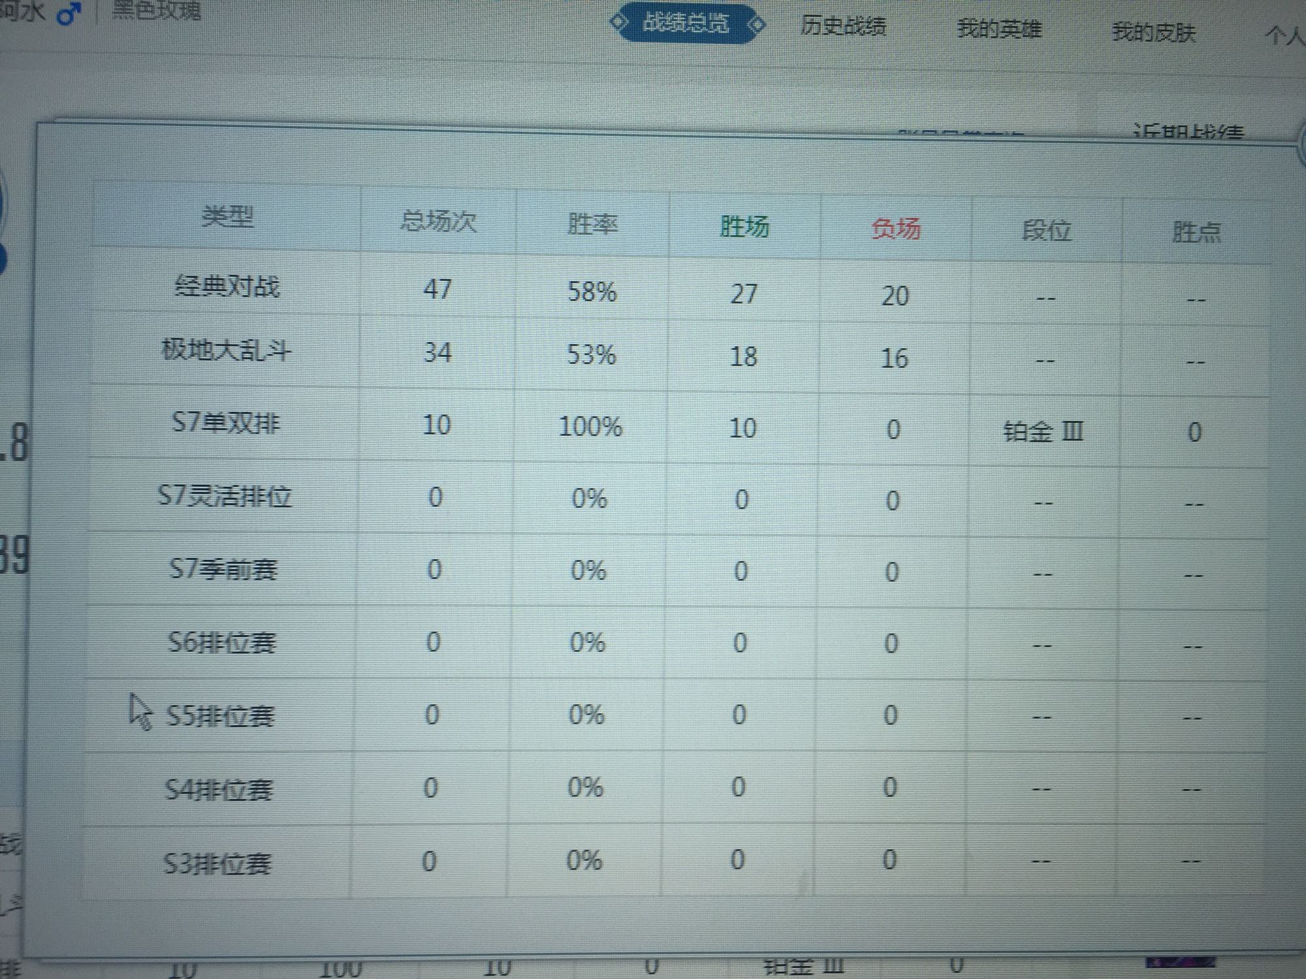Click the 0% win rate for S7灵活排位
This screenshot has width=1306, height=979.
coord(590,499)
